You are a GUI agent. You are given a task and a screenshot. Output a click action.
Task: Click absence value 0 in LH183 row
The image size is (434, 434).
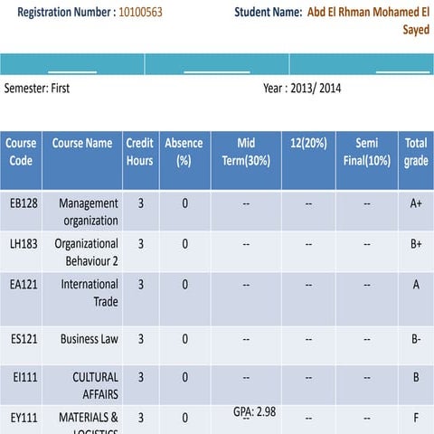click(x=184, y=244)
